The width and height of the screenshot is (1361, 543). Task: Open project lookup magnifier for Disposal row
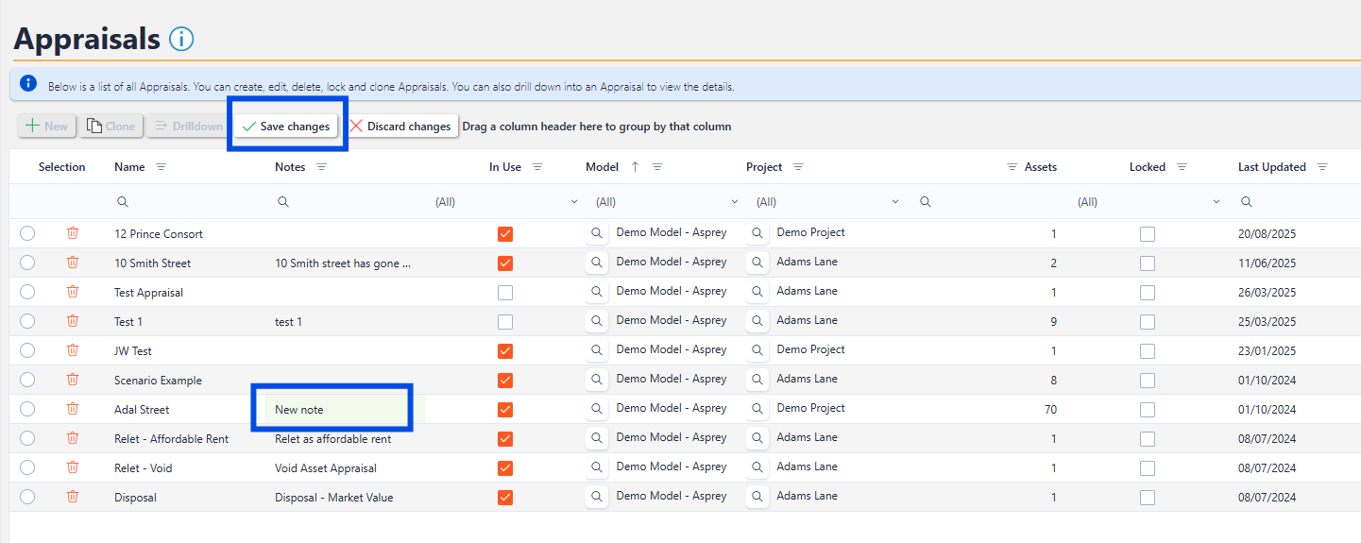coord(757,497)
